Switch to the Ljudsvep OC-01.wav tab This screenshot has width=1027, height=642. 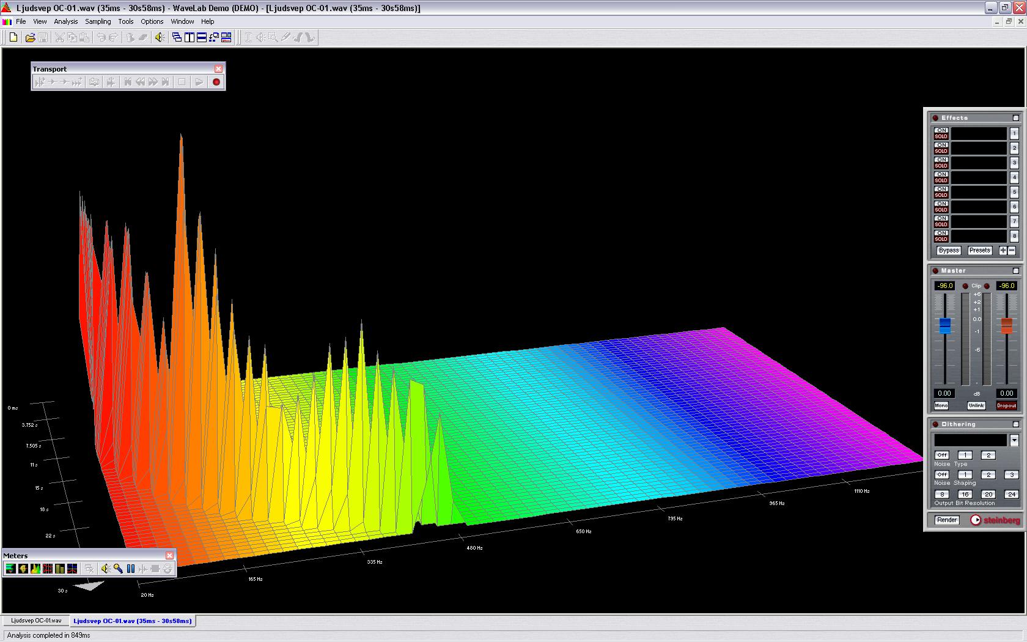coord(36,621)
